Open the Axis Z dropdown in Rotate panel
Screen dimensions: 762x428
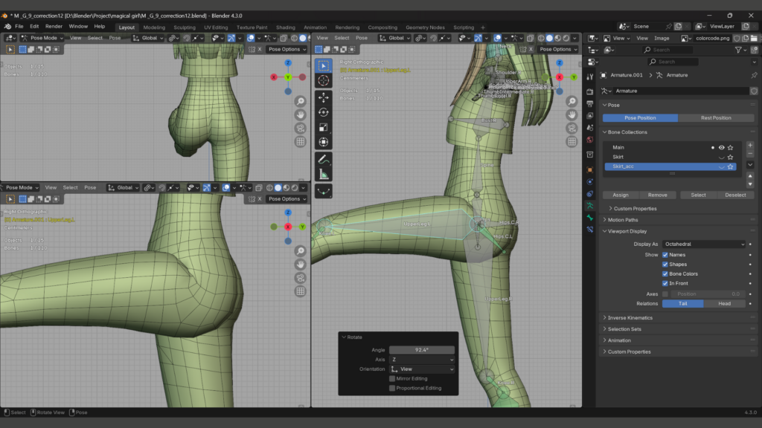[x=421, y=359]
